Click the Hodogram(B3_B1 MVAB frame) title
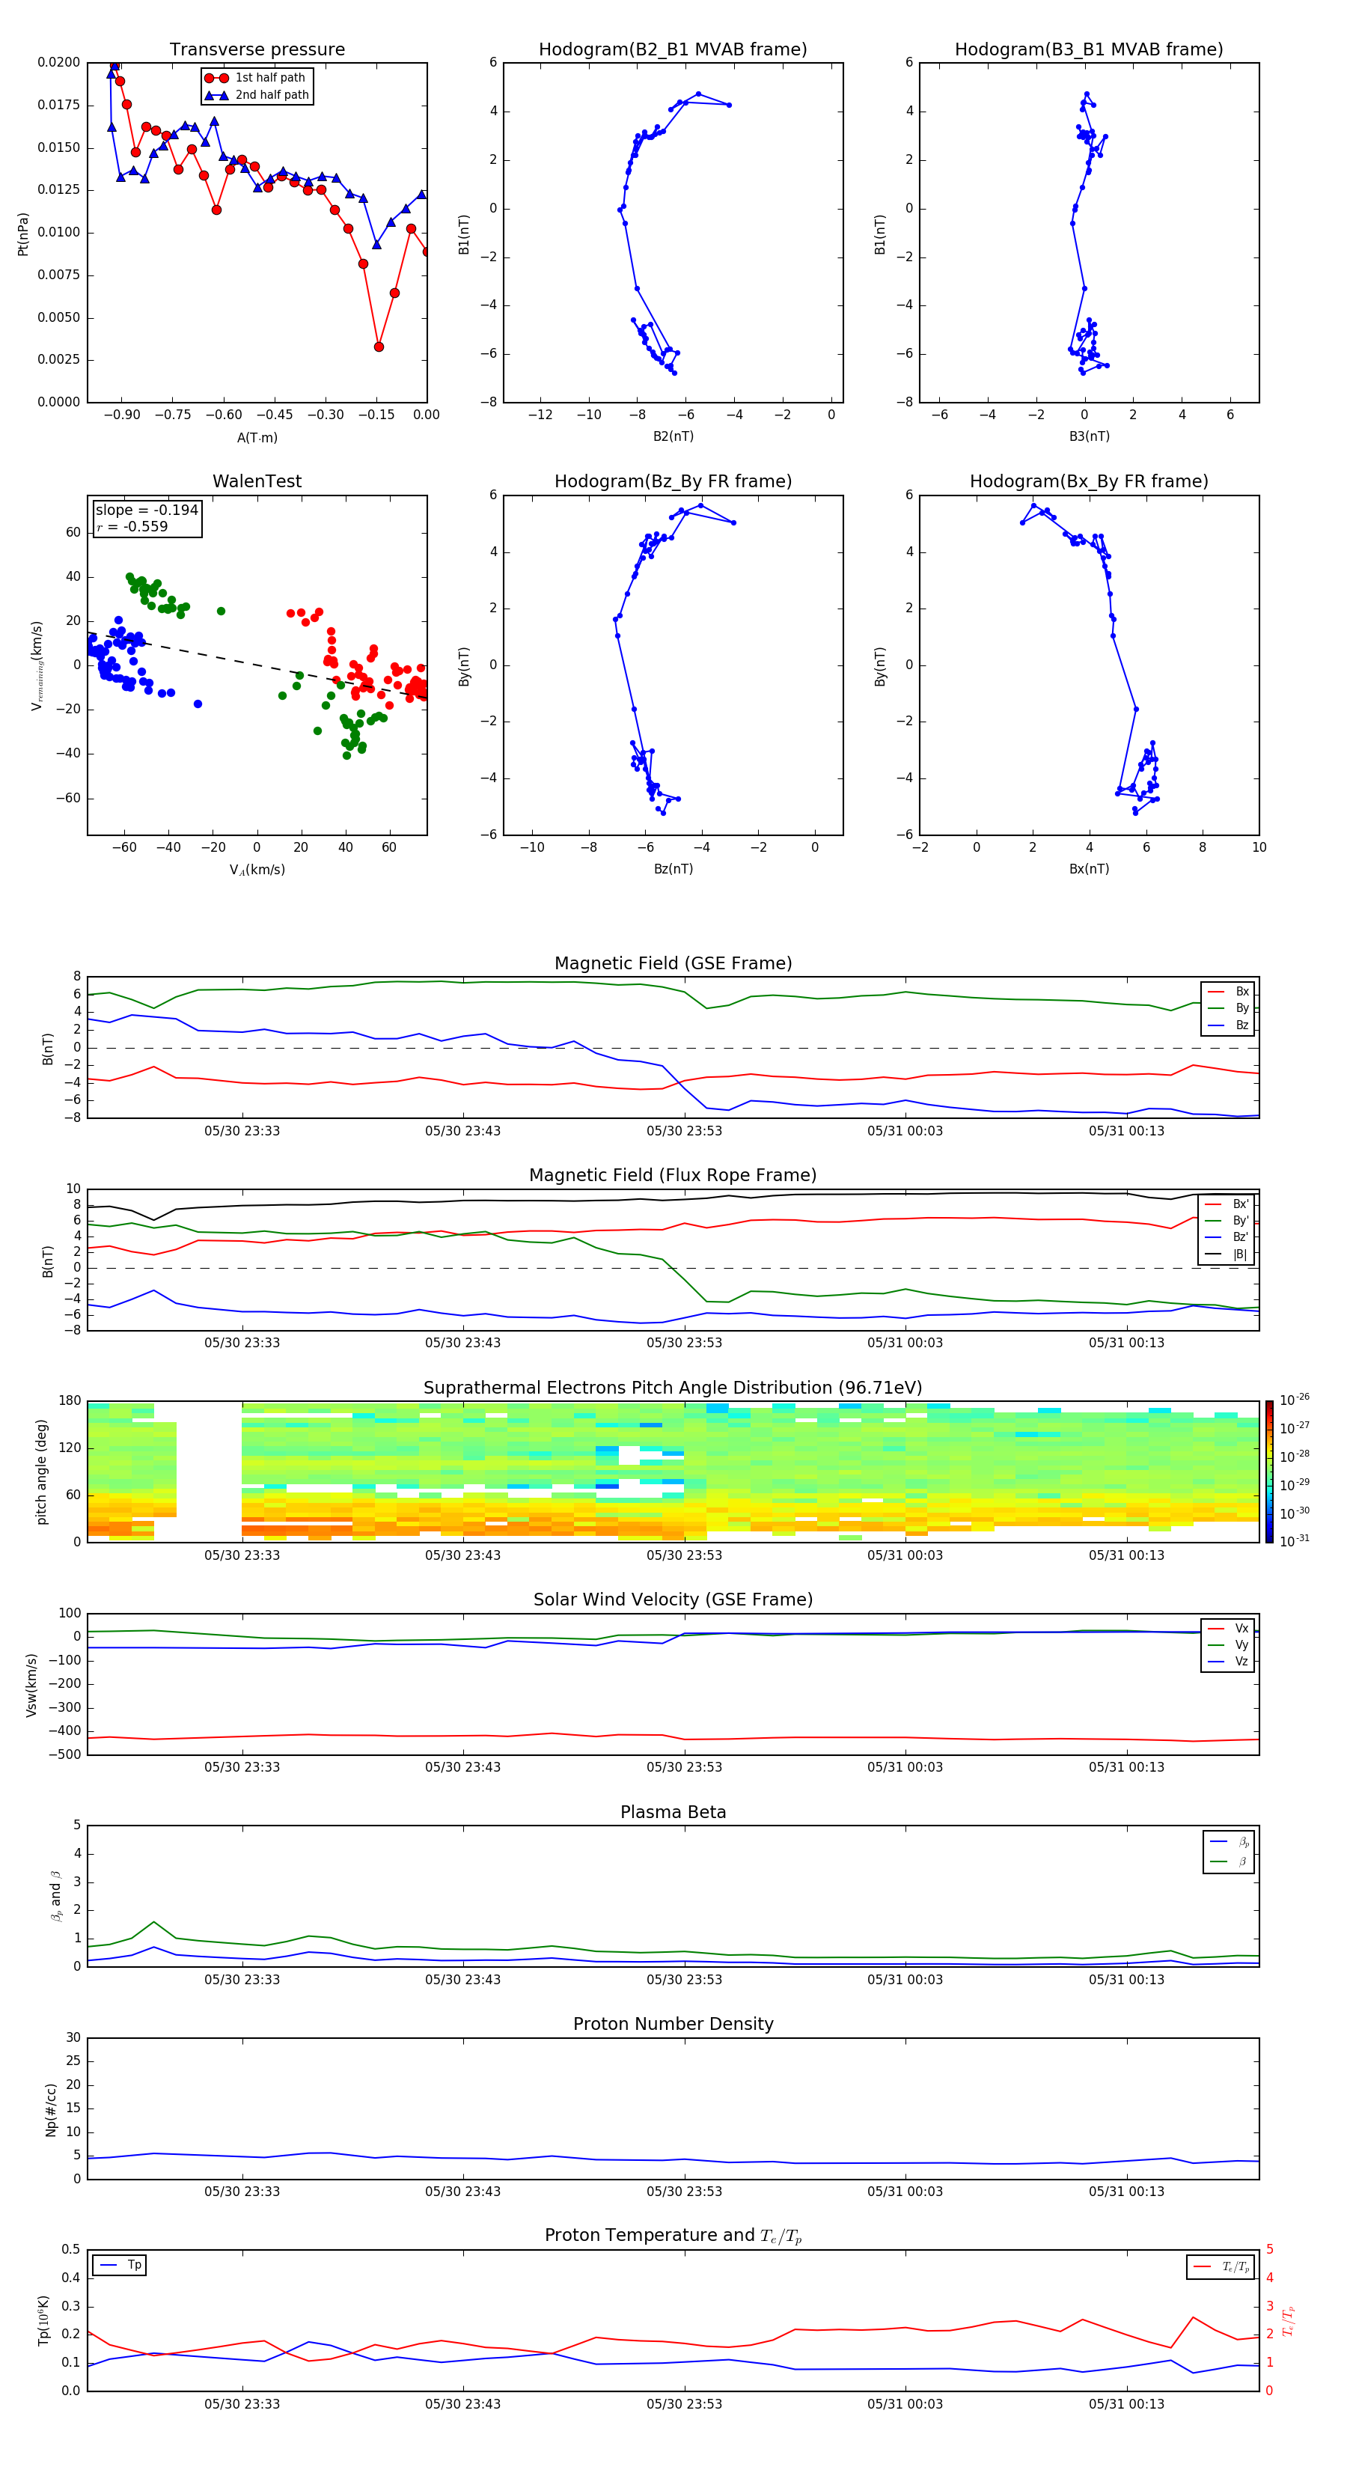The image size is (1347, 2470). (x=1089, y=49)
